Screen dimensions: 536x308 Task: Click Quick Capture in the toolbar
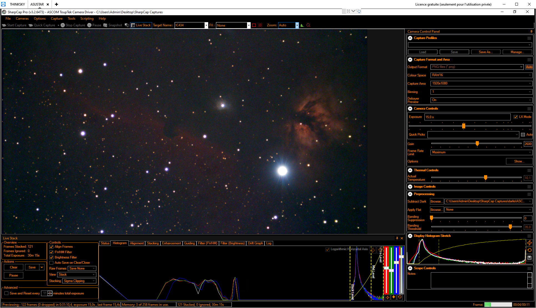point(42,25)
